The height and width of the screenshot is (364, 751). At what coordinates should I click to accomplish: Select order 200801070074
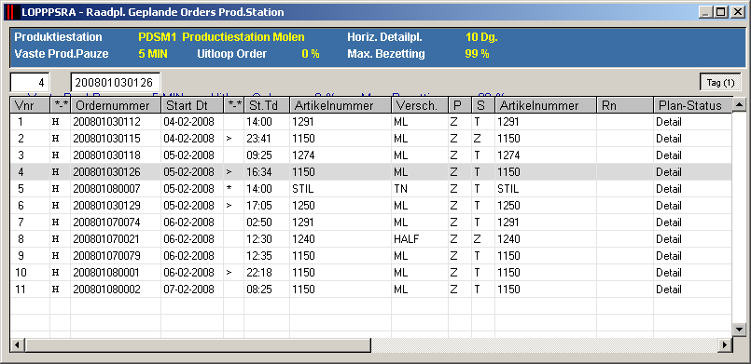106,222
